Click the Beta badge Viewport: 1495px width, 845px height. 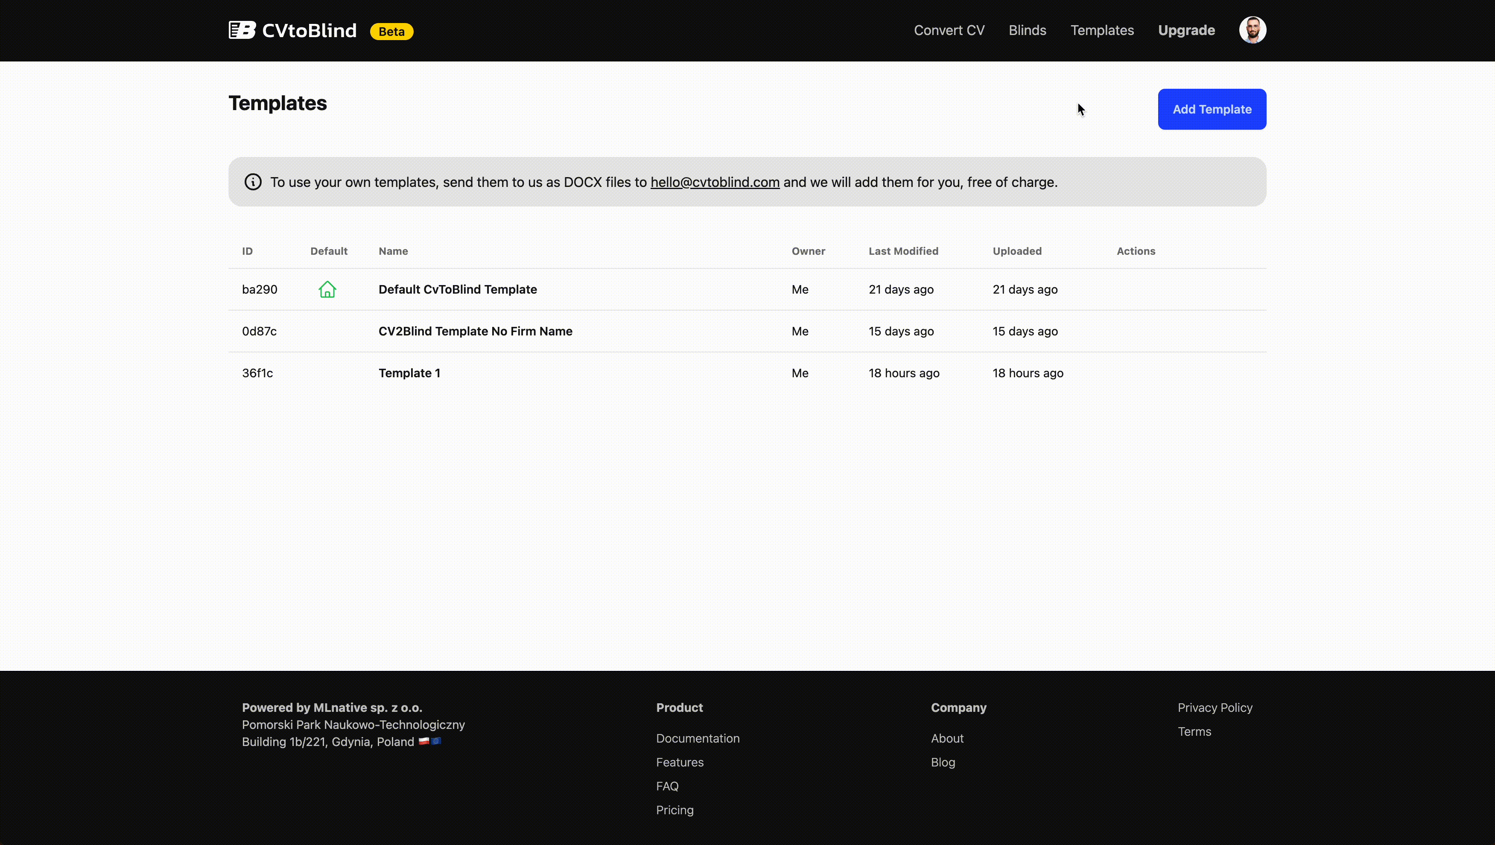[392, 31]
